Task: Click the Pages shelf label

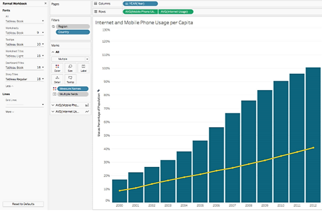Action: click(x=55, y=4)
